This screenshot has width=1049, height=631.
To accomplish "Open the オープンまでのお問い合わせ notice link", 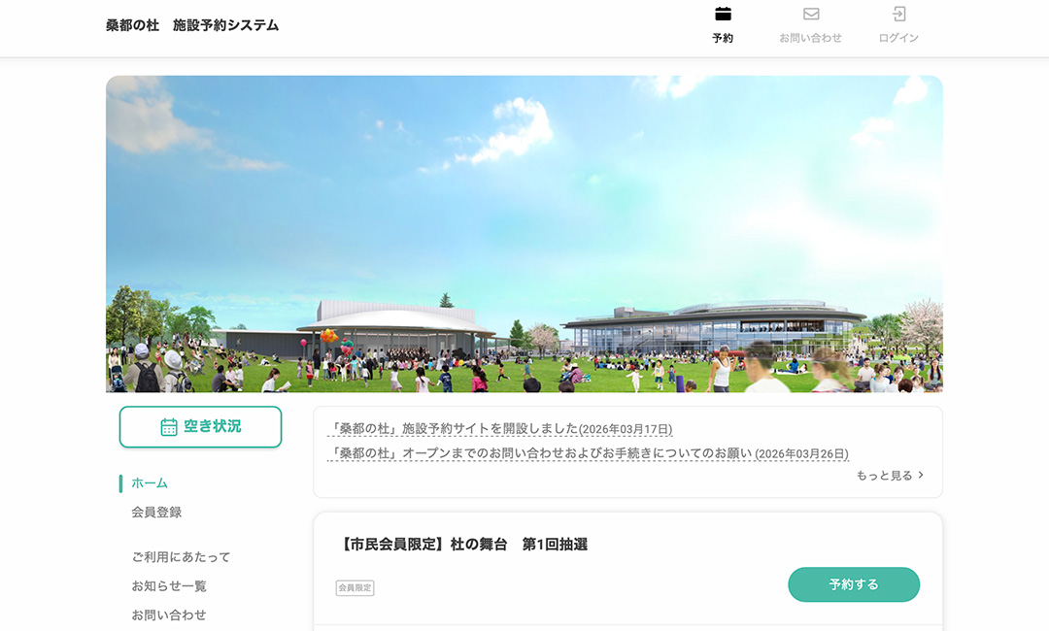I will 588,453.
